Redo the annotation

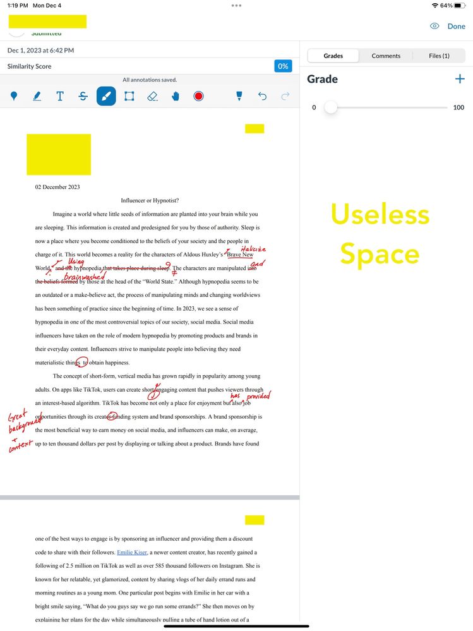click(x=285, y=96)
